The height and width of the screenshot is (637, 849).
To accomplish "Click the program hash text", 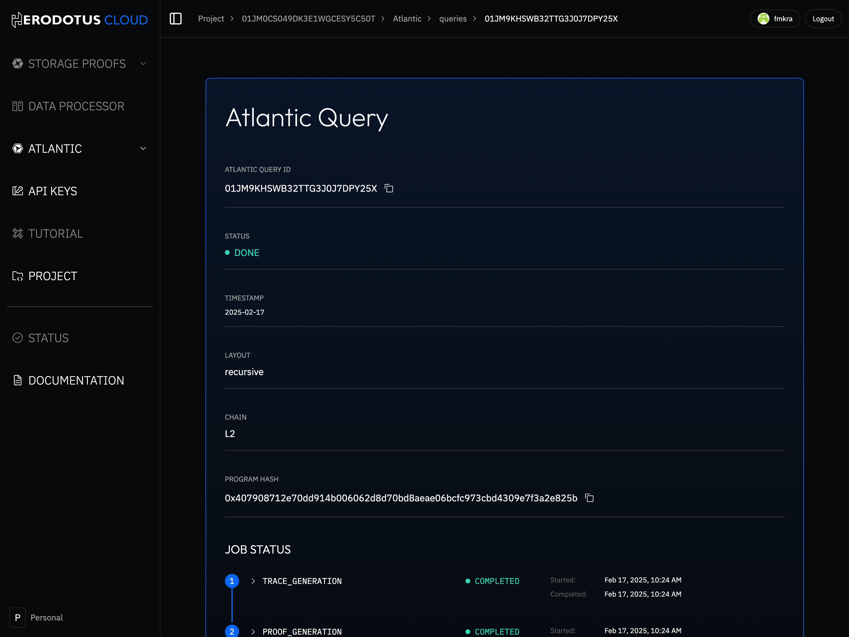I will coord(401,498).
